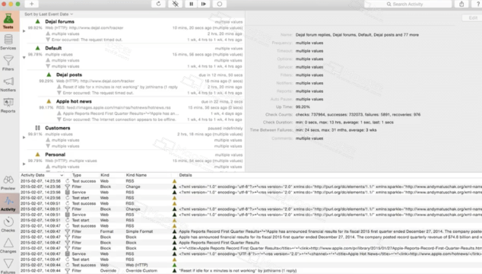Select the Override Custom filter activity row
Viewport: 482px width, 274px height.
pyautogui.click(x=251, y=271)
